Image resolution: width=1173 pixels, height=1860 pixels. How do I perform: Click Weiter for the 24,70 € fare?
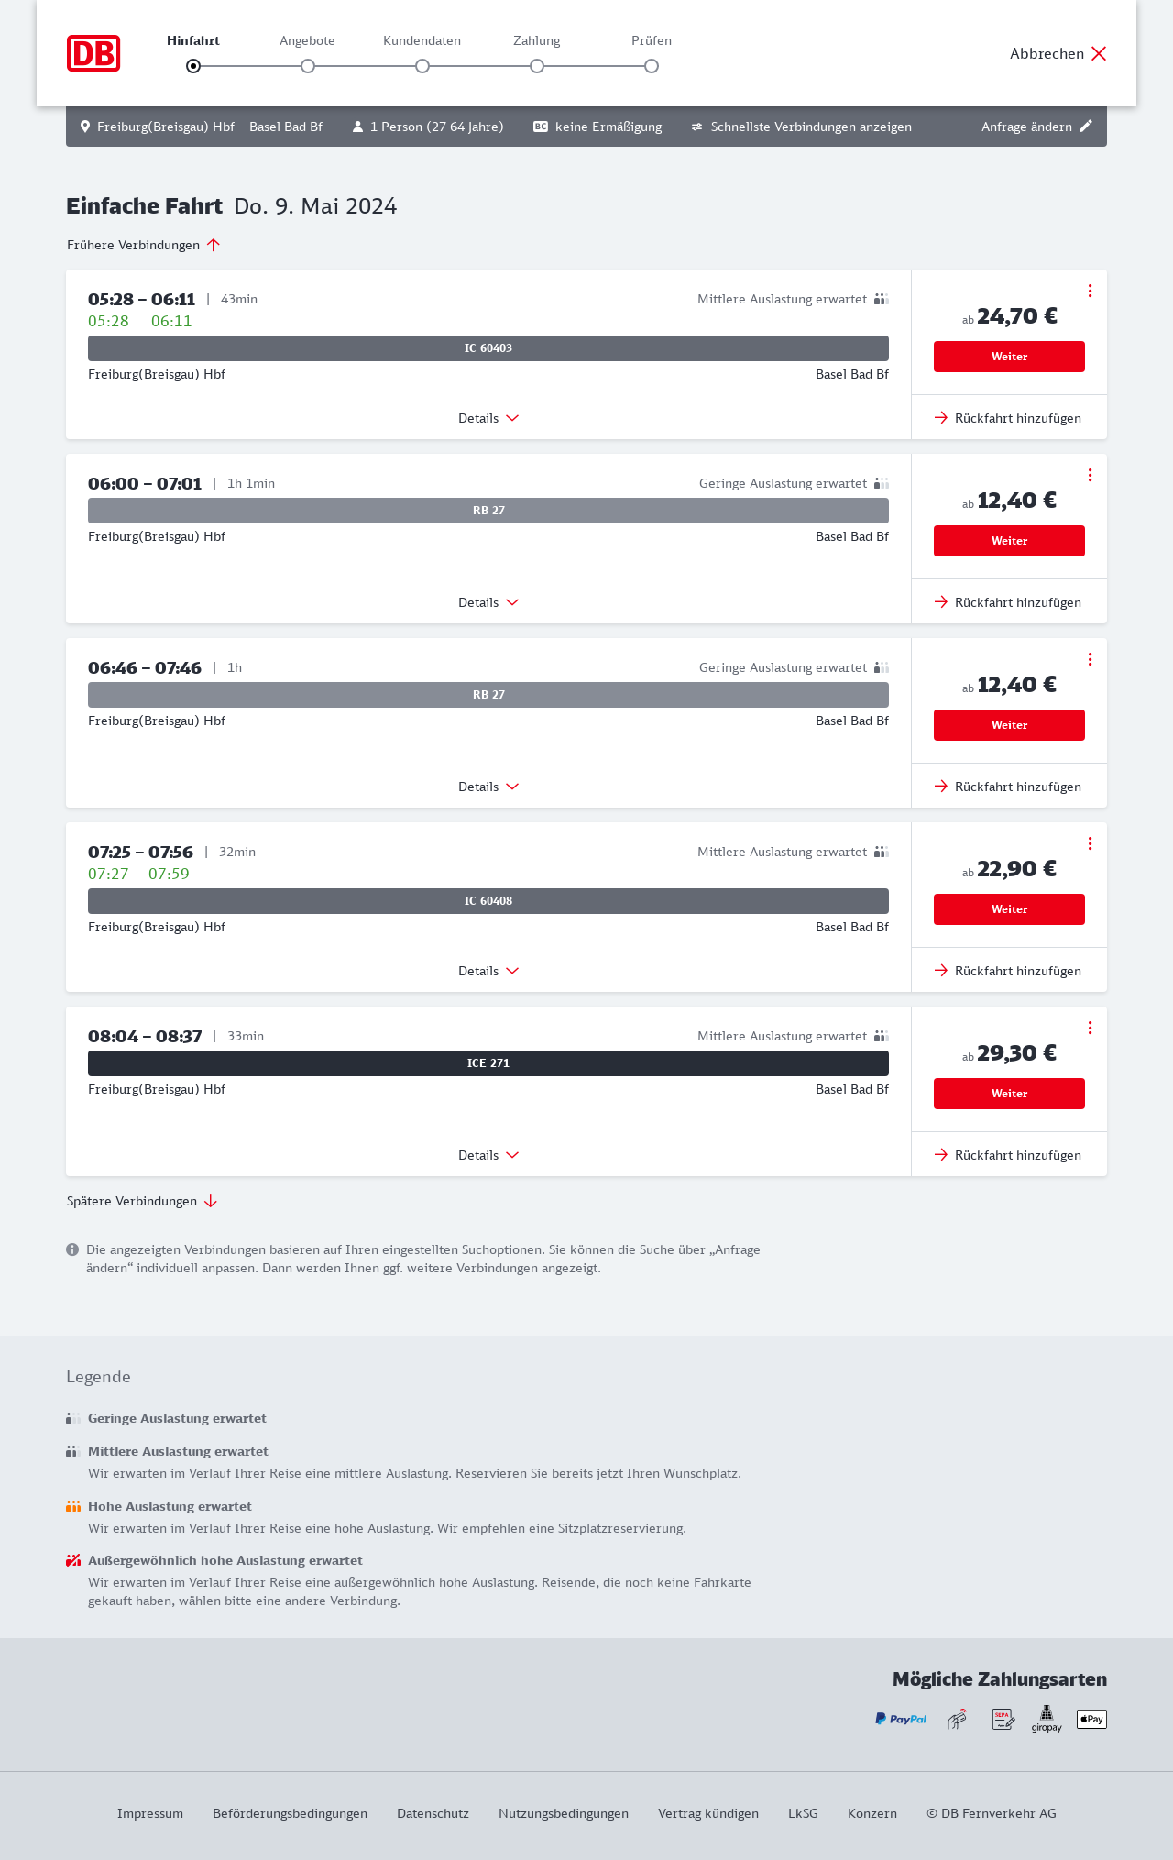(x=1009, y=357)
